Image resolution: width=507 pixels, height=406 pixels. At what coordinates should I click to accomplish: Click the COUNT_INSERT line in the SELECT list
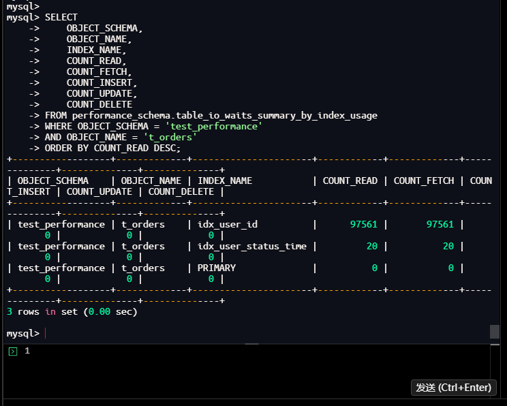[x=102, y=82]
